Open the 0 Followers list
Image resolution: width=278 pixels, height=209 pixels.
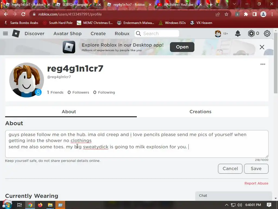click(78, 92)
